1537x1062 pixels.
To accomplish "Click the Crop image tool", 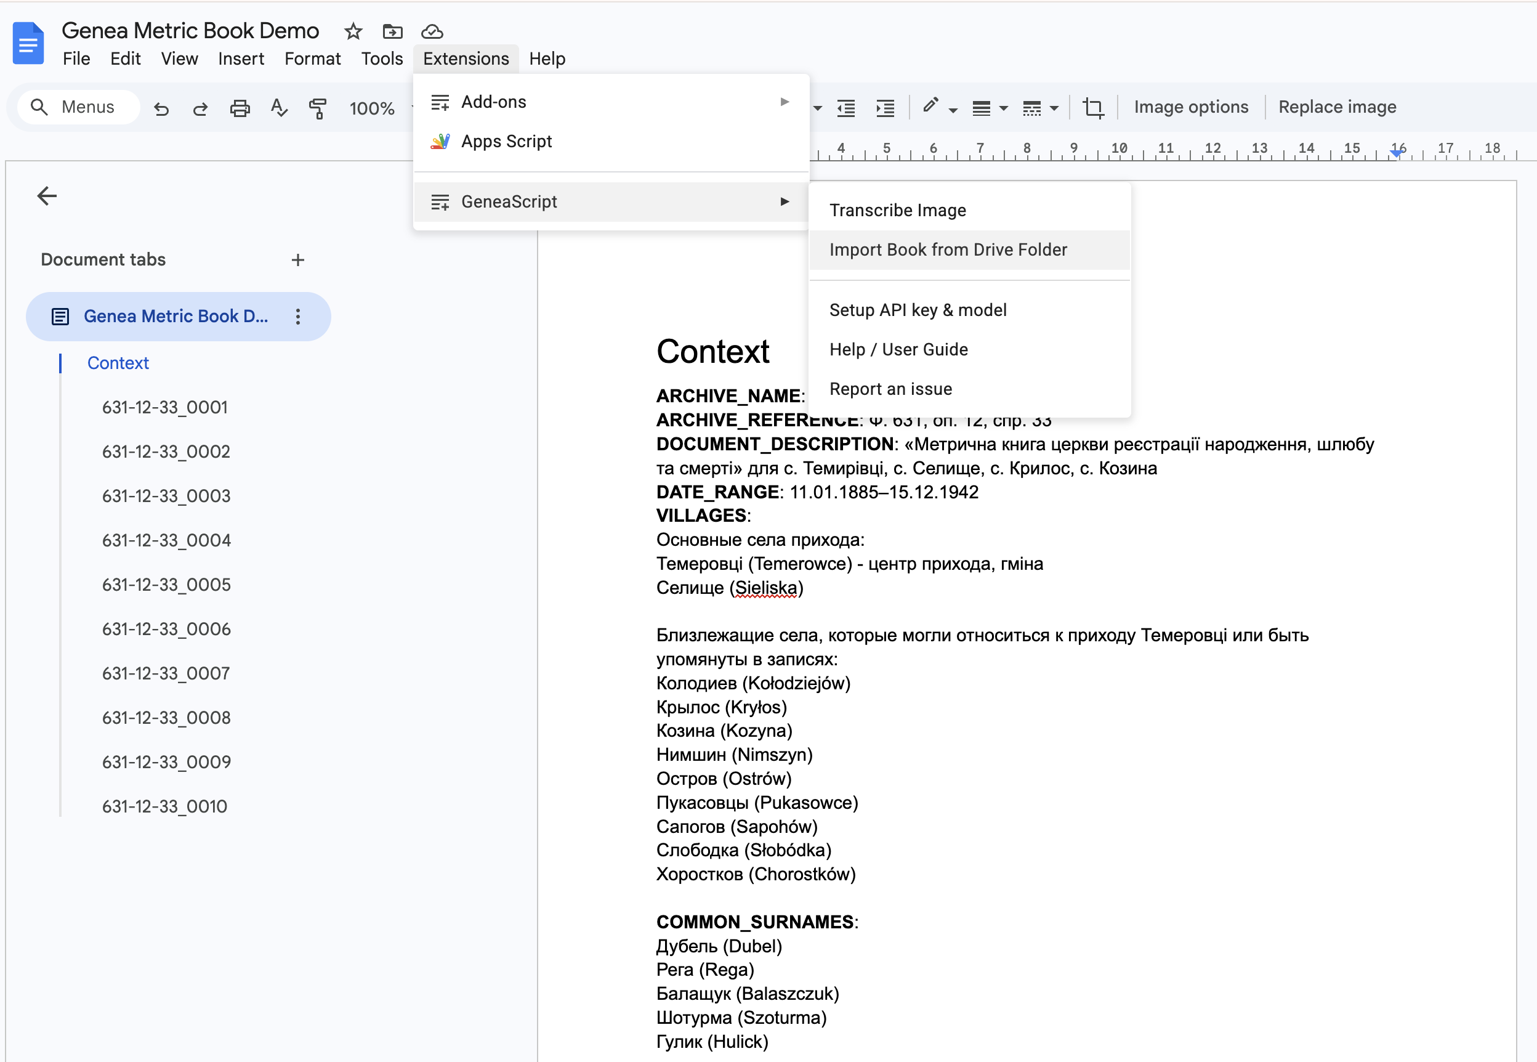I will click(1094, 107).
